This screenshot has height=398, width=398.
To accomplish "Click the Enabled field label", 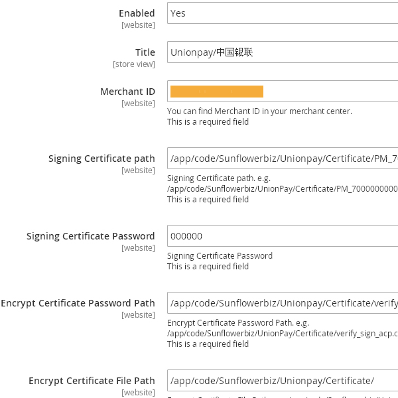I will 137,13.
